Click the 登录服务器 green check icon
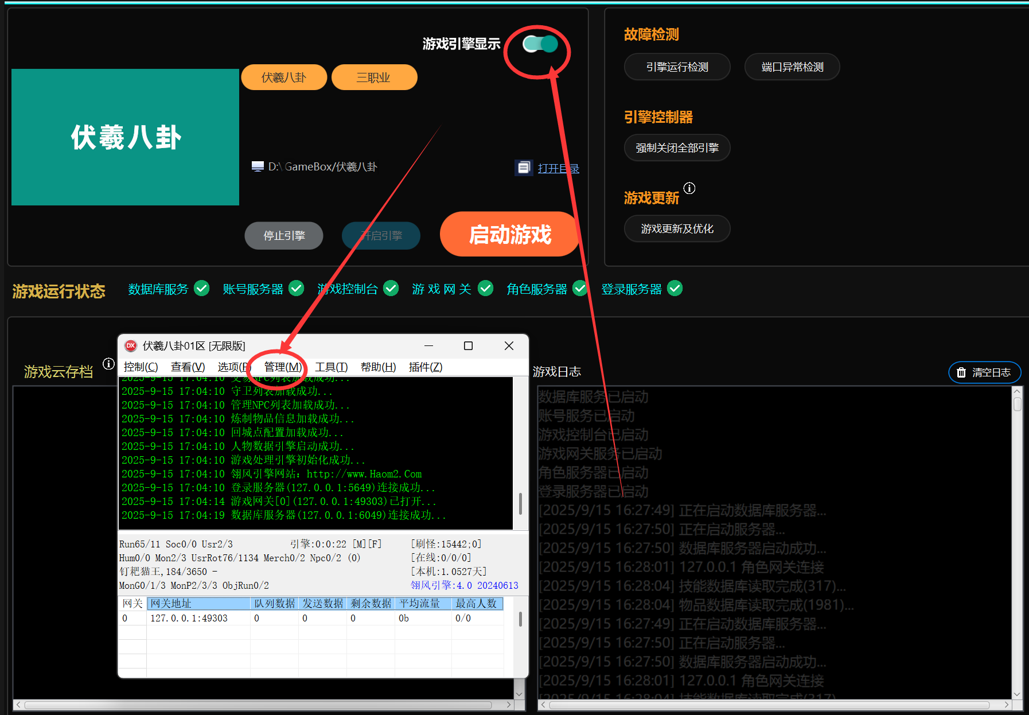Viewport: 1029px width, 715px height. click(x=675, y=288)
